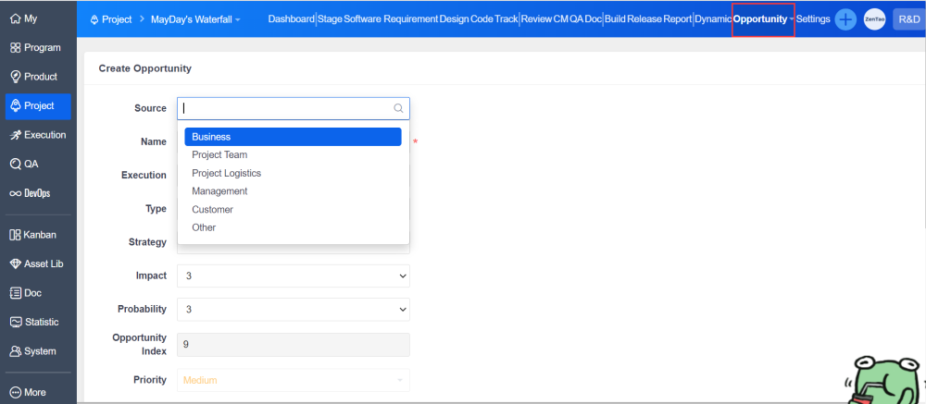The image size is (926, 404).
Task: Click the blue plus create button
Action: click(845, 19)
